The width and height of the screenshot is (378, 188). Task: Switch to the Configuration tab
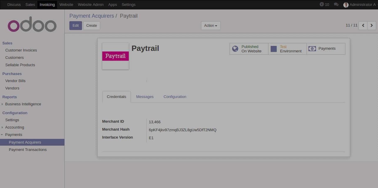click(x=175, y=97)
